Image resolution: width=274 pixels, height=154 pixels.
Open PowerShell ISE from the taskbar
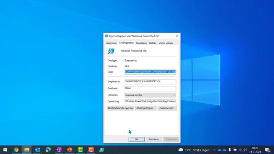coord(102,150)
